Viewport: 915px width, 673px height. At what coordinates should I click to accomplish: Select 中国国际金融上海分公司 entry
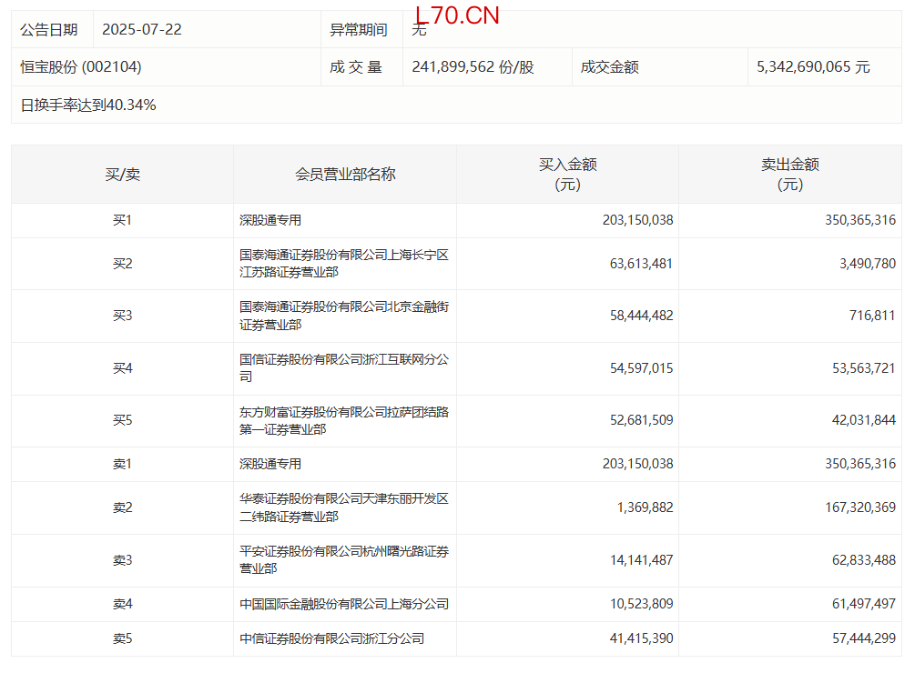coord(343,604)
